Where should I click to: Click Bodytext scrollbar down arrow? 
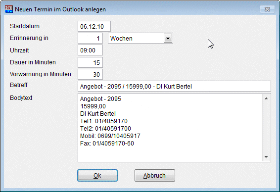266,157
